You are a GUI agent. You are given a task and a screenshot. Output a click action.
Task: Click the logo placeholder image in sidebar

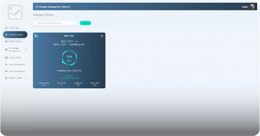point(15,12)
